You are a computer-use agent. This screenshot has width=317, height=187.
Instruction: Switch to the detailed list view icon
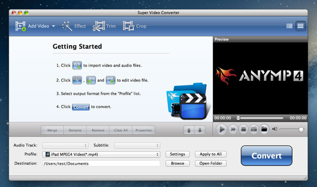click(289, 26)
